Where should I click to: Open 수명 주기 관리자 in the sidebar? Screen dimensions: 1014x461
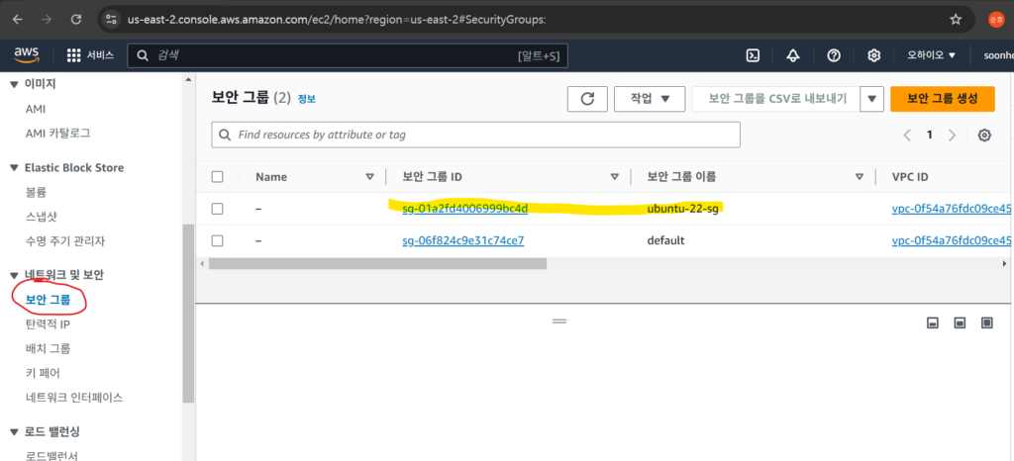pos(64,241)
